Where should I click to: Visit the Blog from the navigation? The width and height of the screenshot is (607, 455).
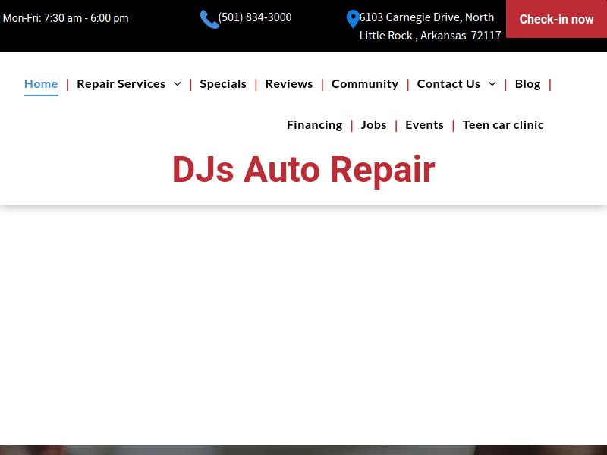[527, 84]
